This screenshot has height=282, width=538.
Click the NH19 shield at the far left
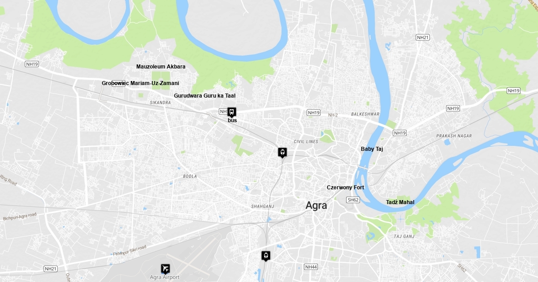[32, 64]
